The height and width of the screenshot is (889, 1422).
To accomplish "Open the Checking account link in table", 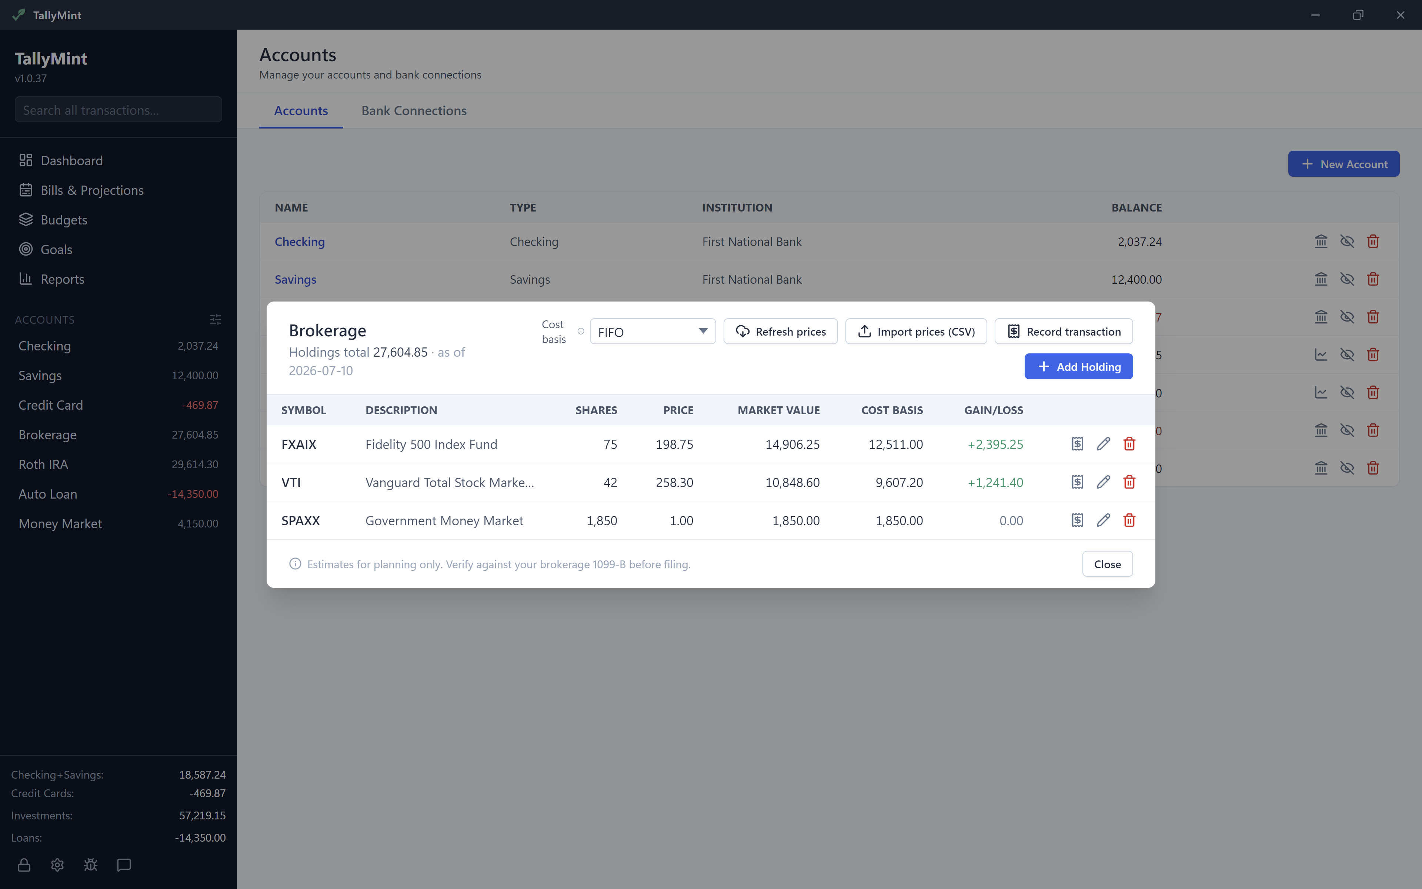I will [x=300, y=242].
